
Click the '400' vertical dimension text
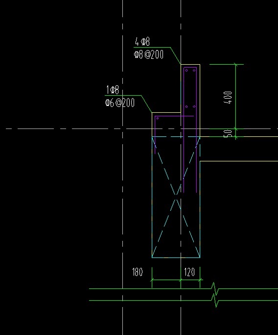click(228, 98)
